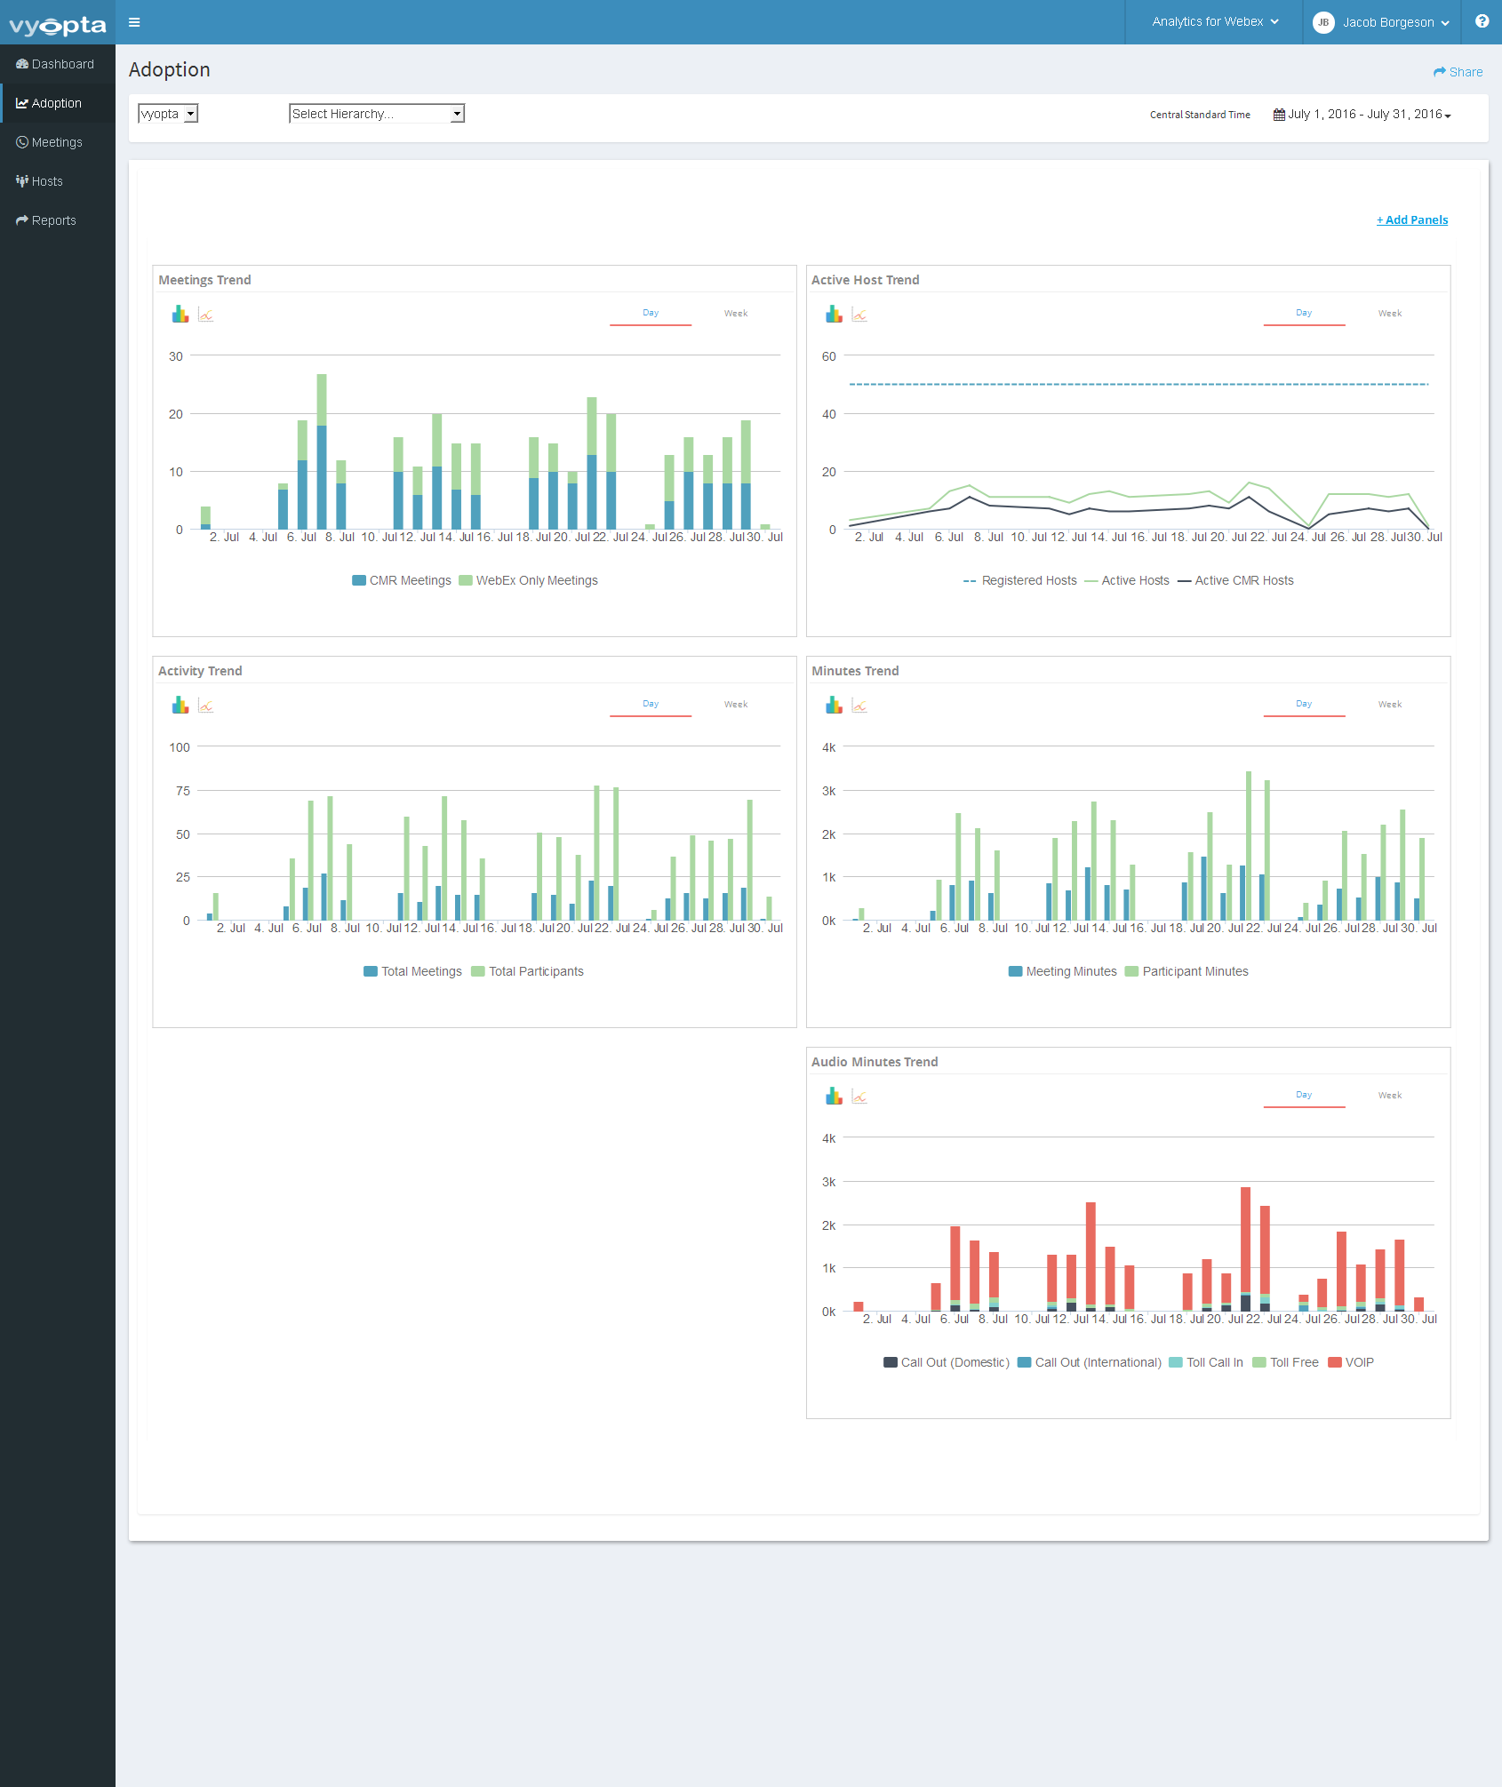The width and height of the screenshot is (1502, 1787).
Task: Toggle Registered Hosts series in legend
Action: pos(1020,580)
